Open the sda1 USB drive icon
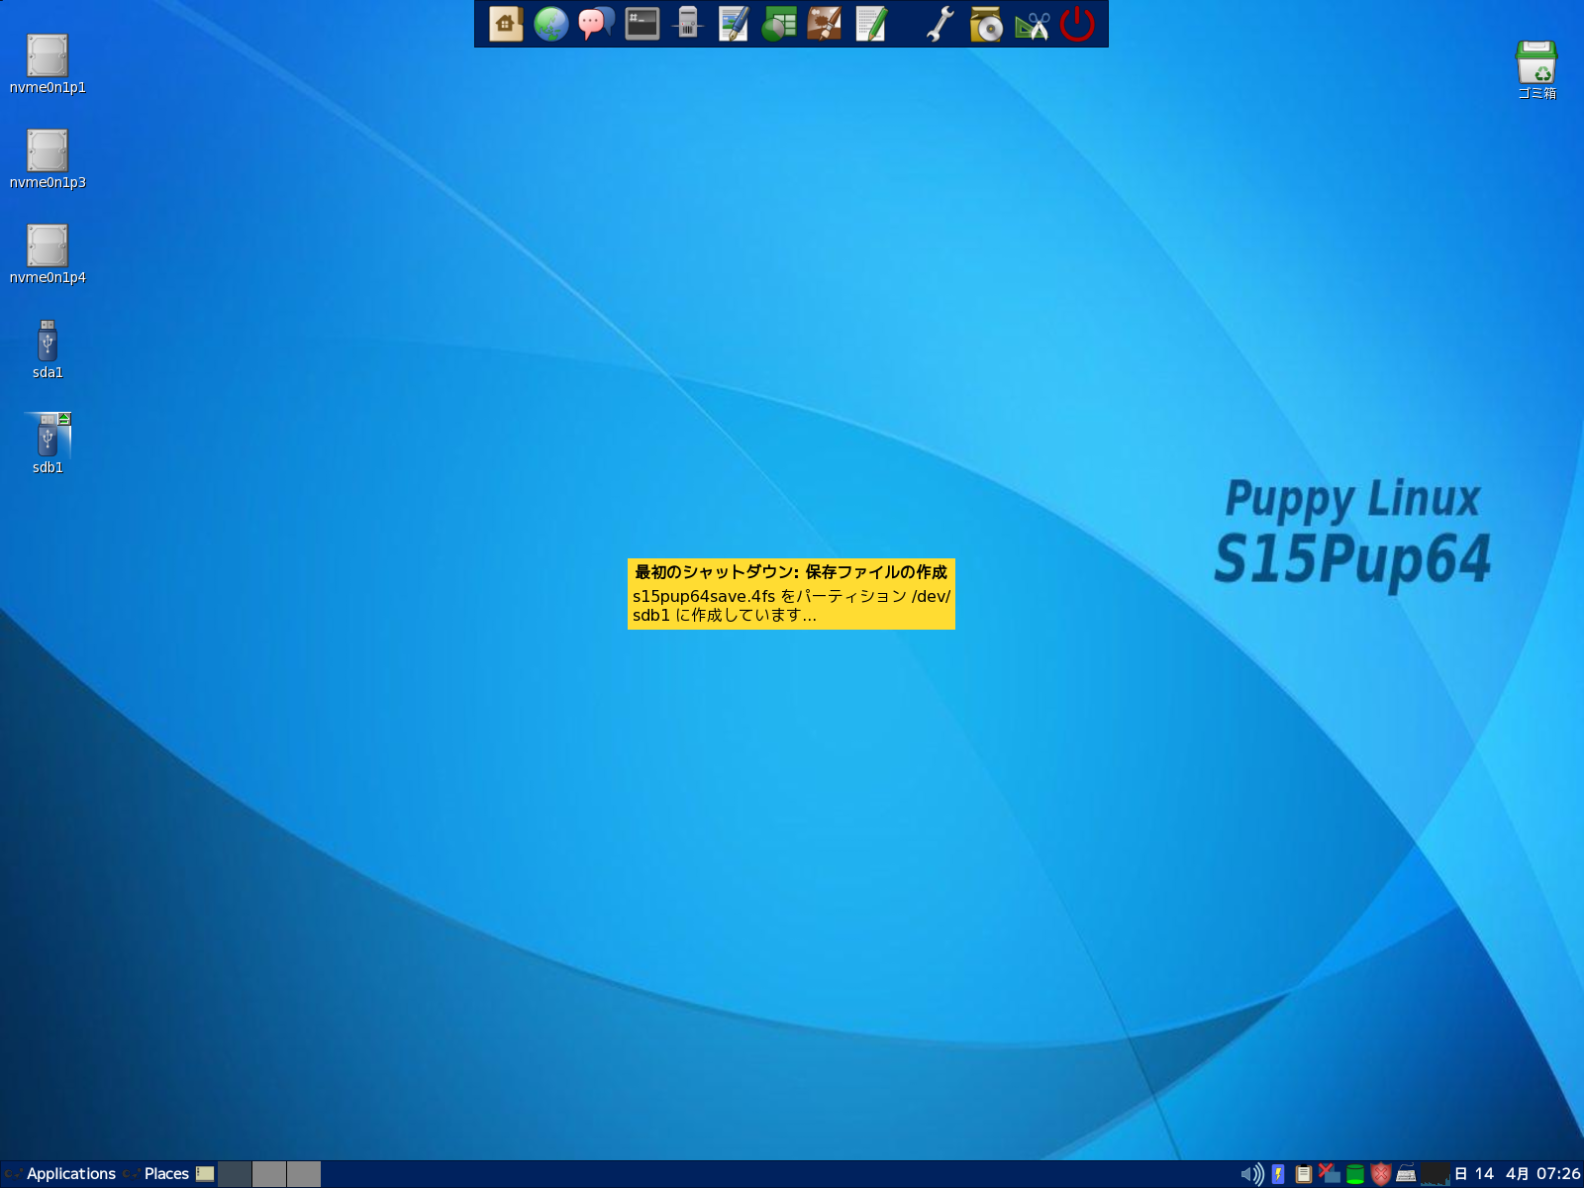This screenshot has height=1188, width=1584. click(48, 341)
